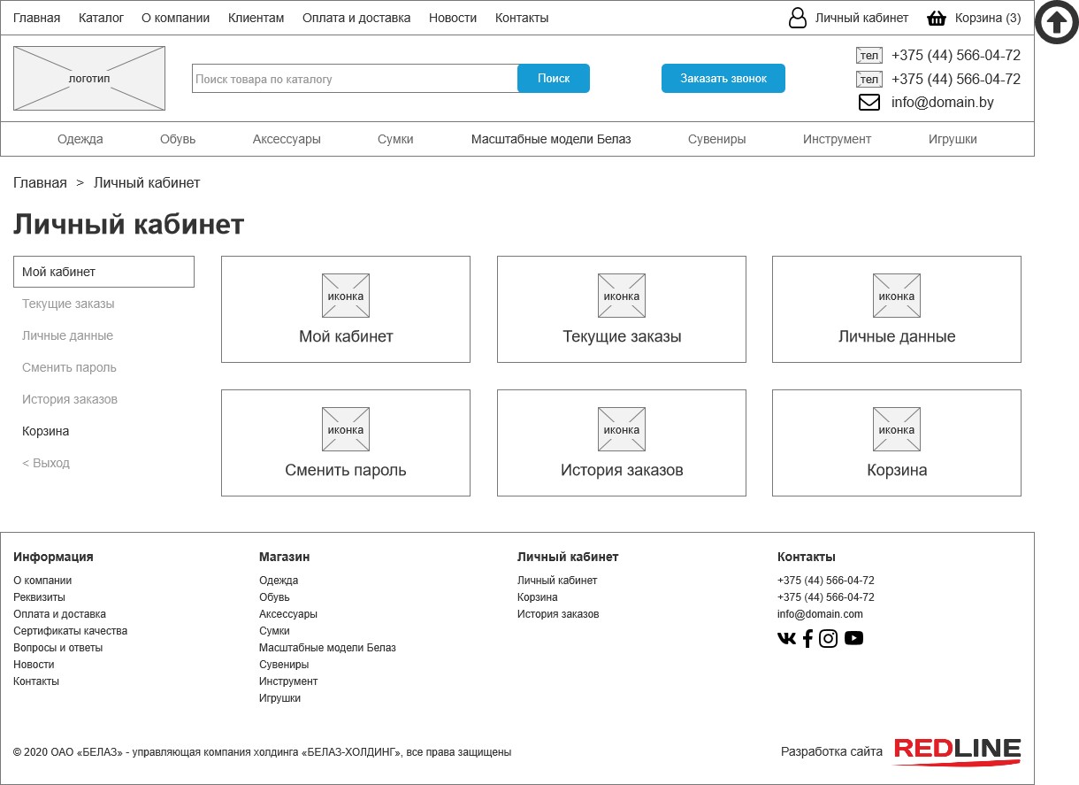This screenshot has height=785, width=1079.
Task: Click the logo placeholder image
Action: coord(89,79)
